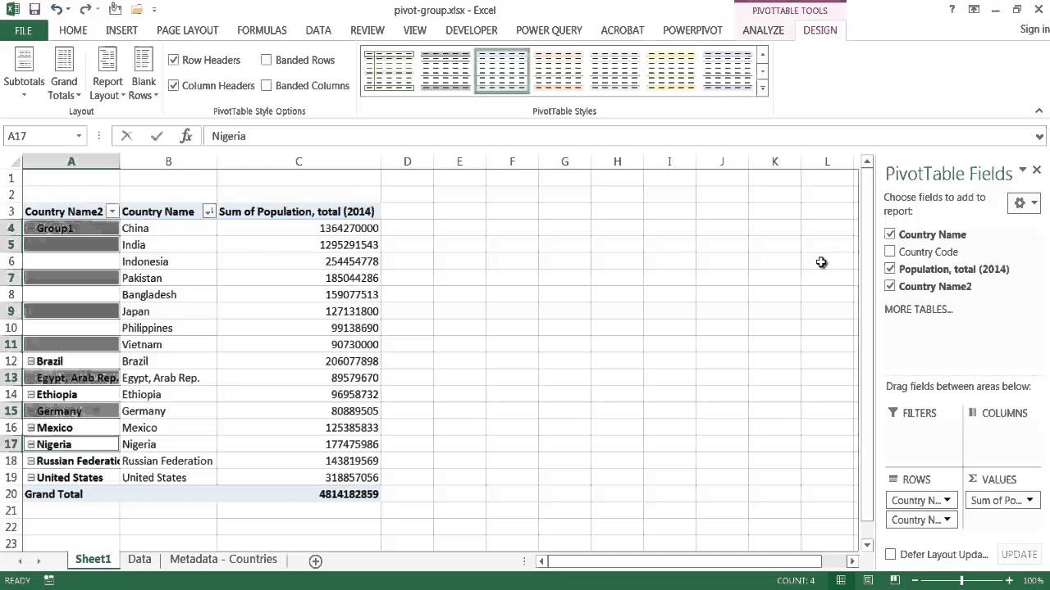Viewport: 1050px width, 590px height.
Task: Close the PivotTable Fields pane
Action: tap(1037, 170)
